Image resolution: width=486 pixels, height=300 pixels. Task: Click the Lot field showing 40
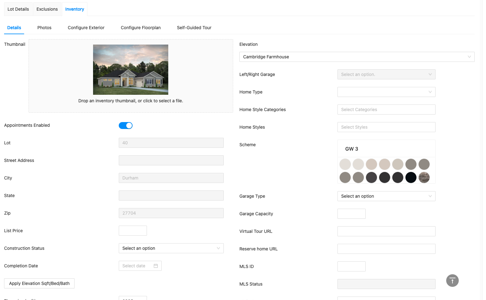171,143
